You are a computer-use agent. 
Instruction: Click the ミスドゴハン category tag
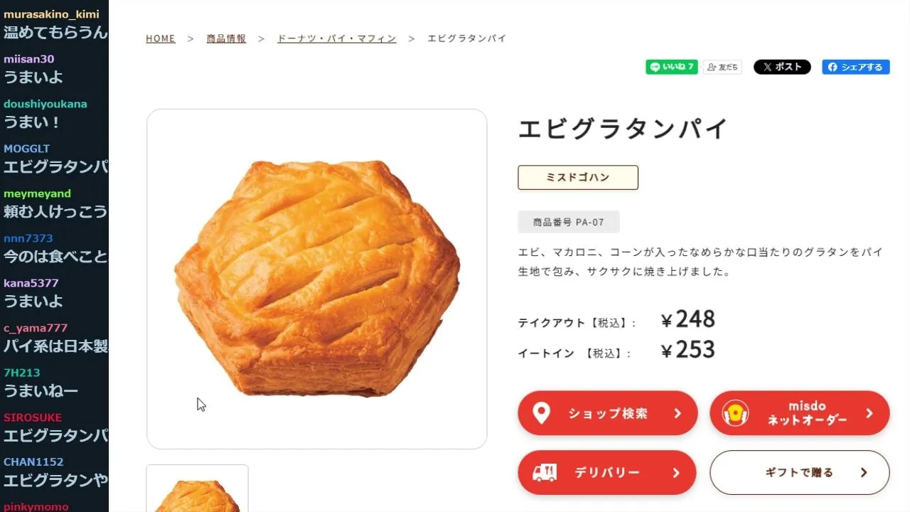click(x=578, y=178)
